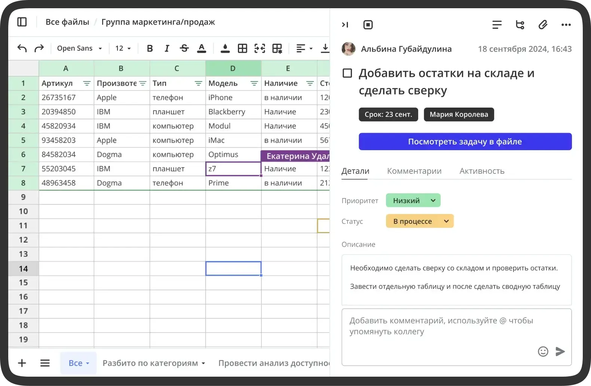Open the three-dots more menu
Image resolution: width=591 pixels, height=386 pixels.
[566, 25]
